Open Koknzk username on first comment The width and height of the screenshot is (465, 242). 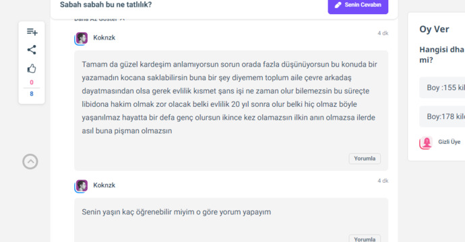pyautogui.click(x=104, y=38)
